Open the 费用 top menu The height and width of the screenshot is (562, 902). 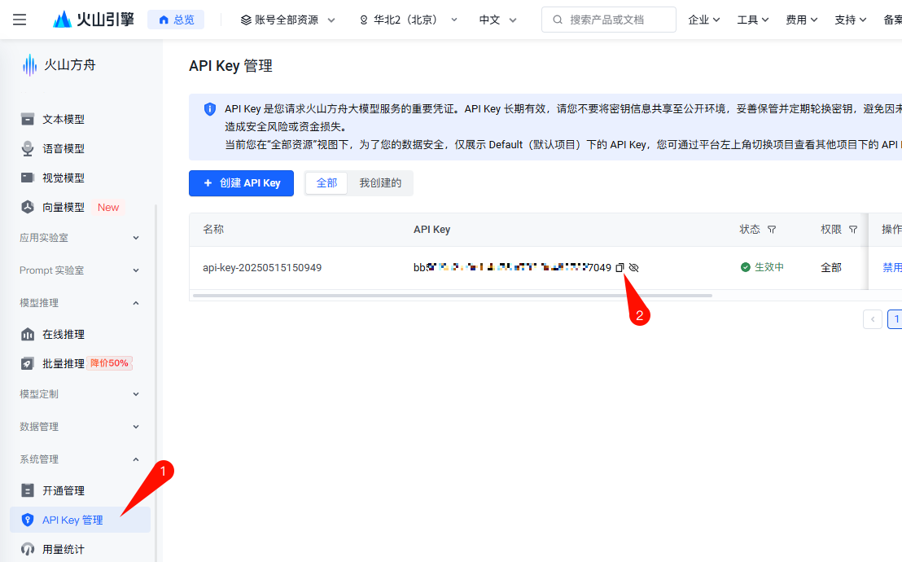[x=802, y=20]
